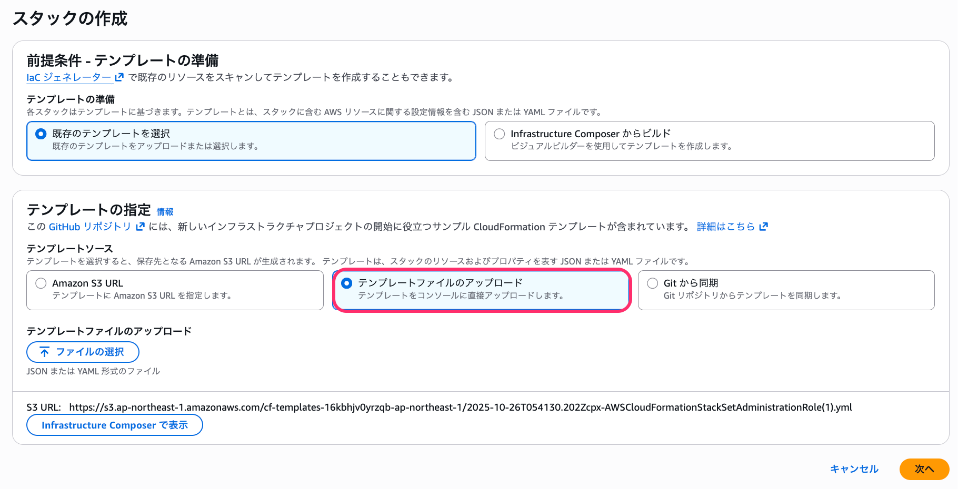The image size is (958, 489).
Task: Click external link icon beside GitHub リポジトリ
Action: 140,227
